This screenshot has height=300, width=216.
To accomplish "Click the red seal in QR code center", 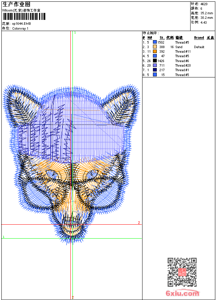I will click(x=182, y=272).
